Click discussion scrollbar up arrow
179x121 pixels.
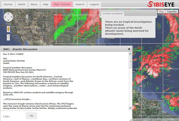coord(130,53)
